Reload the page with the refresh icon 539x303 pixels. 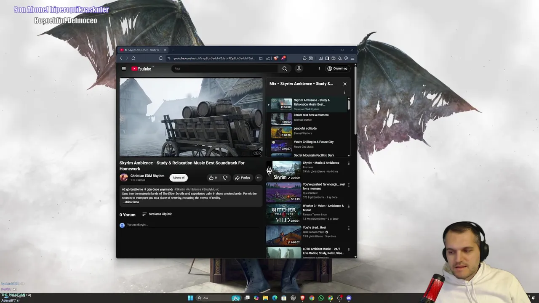coord(133,58)
